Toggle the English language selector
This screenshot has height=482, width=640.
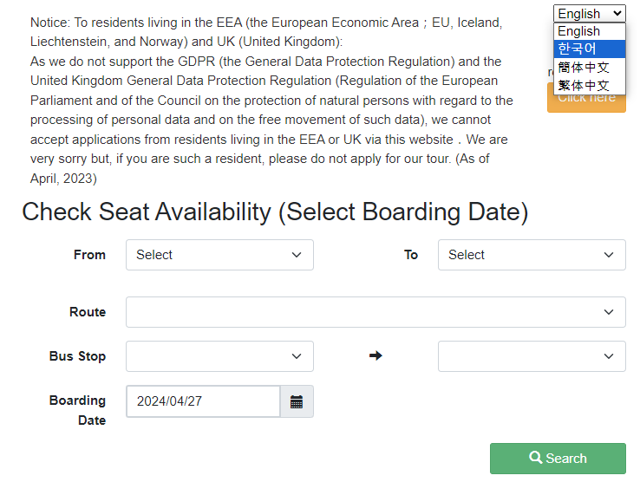[x=590, y=13]
